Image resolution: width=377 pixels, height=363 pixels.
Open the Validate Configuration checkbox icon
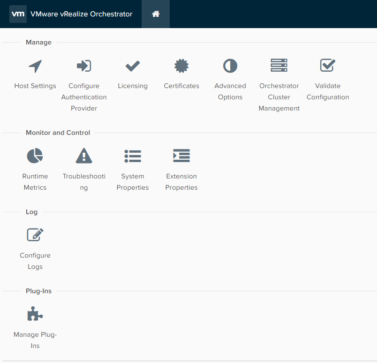[328, 66]
